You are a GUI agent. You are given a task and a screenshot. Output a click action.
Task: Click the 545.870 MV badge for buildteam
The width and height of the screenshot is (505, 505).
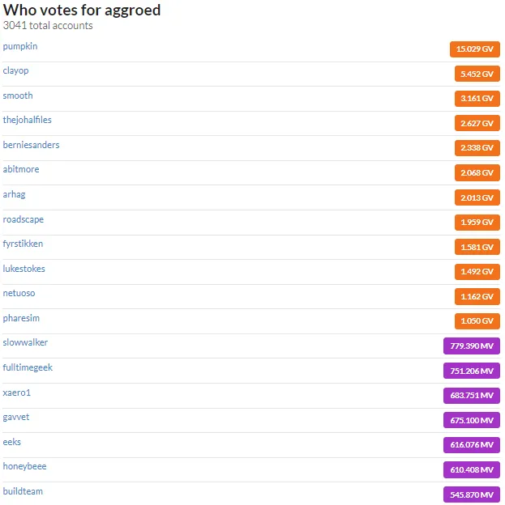coord(471,494)
